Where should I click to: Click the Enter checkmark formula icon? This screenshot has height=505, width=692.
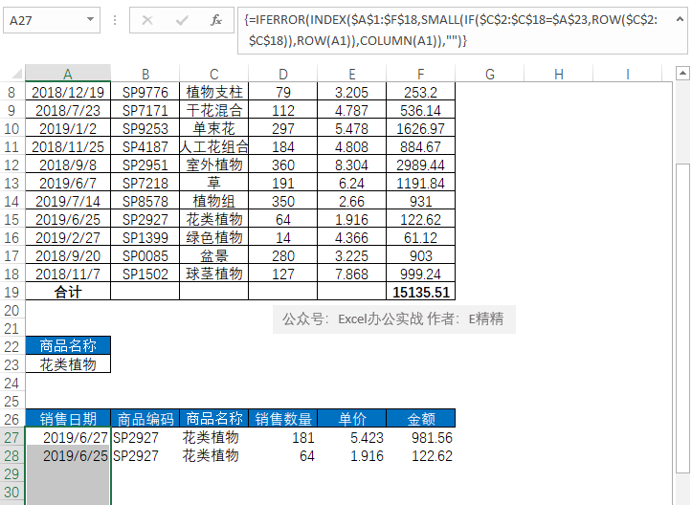[182, 19]
